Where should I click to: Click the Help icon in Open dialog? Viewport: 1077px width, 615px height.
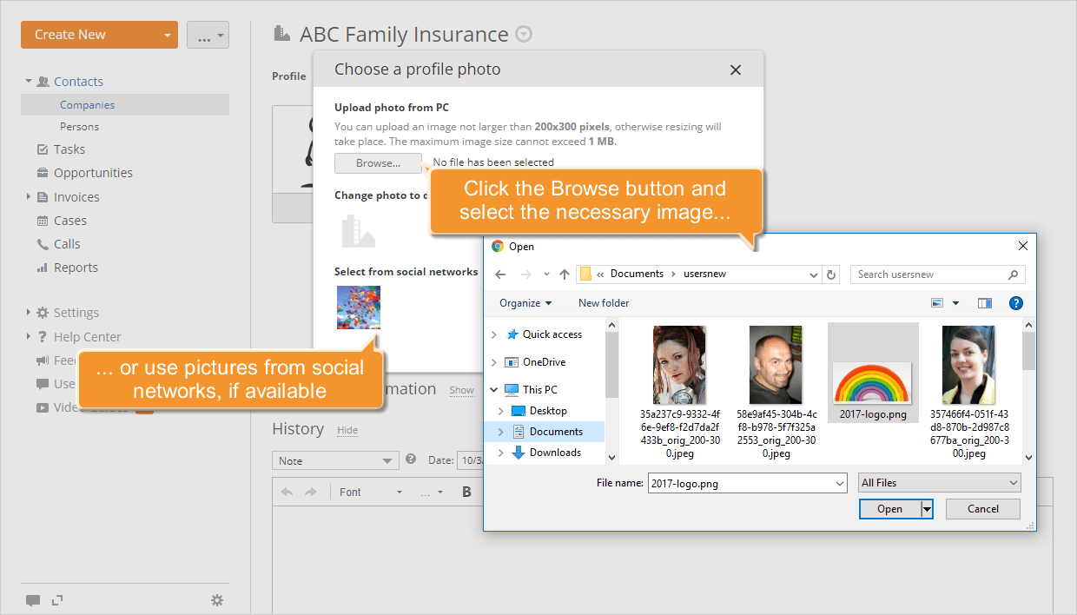[x=1015, y=303]
